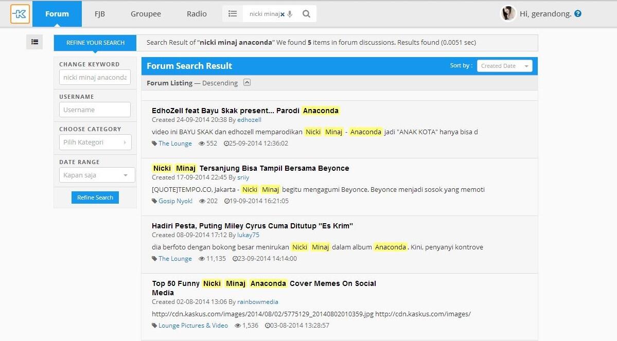Screen dimensions: 617x341
Task: Click the 03-08-2014 13:28:57 timestamp
Action: pos(300,326)
